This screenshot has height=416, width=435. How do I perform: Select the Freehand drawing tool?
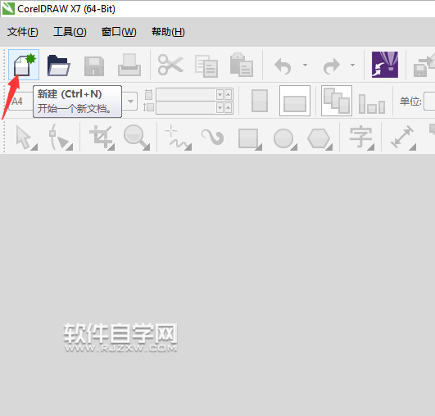pos(178,138)
